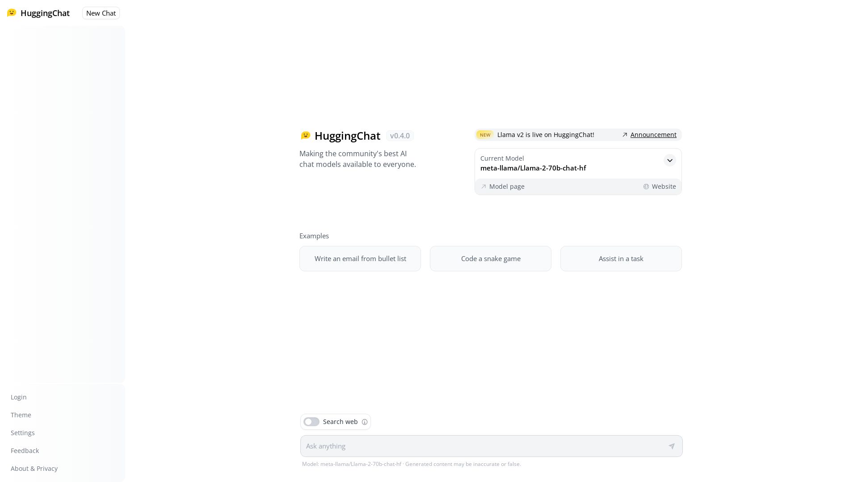Click the HuggingChat smiley logo icon
The width and height of the screenshot is (858, 482).
(x=12, y=13)
